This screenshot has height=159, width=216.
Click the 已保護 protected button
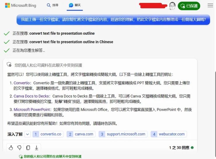pos(189,6)
